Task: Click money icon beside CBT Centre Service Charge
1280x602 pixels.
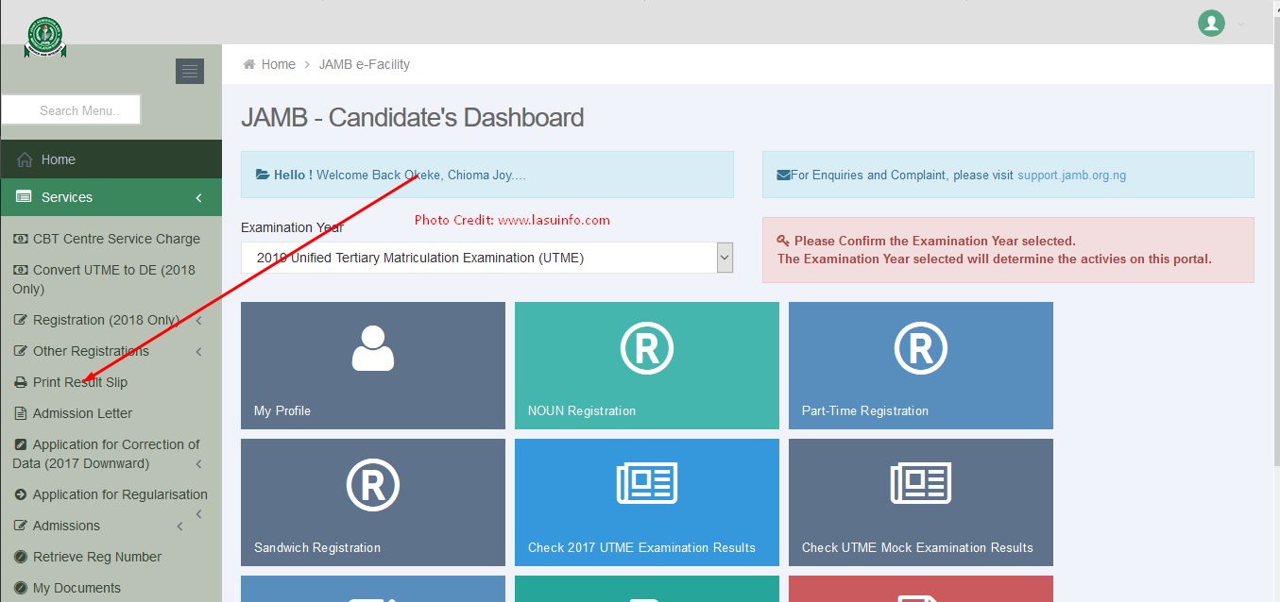Action: [21, 239]
